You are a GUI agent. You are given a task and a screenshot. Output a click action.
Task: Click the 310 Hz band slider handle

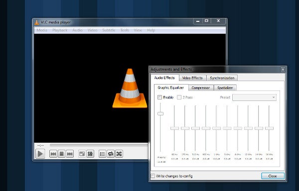coord(195,128)
